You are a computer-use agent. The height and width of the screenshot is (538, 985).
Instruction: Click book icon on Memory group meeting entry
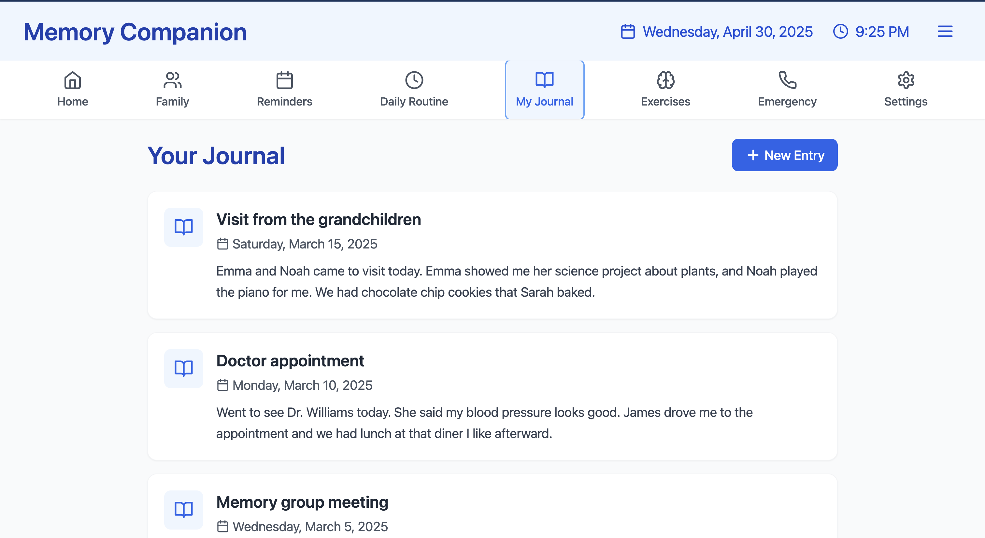click(183, 509)
